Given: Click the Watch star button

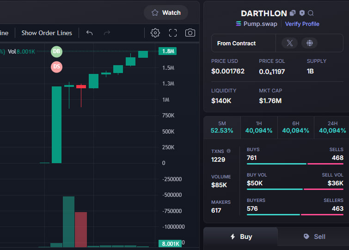Looking at the screenshot, I should pos(166,12).
